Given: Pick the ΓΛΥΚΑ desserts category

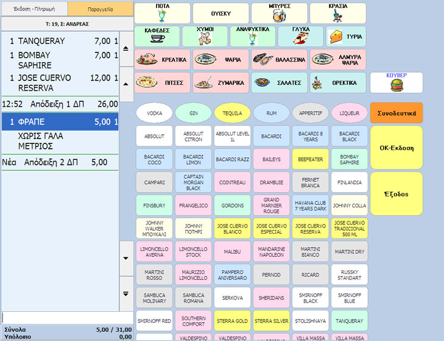Looking at the screenshot, I should coord(300,36).
